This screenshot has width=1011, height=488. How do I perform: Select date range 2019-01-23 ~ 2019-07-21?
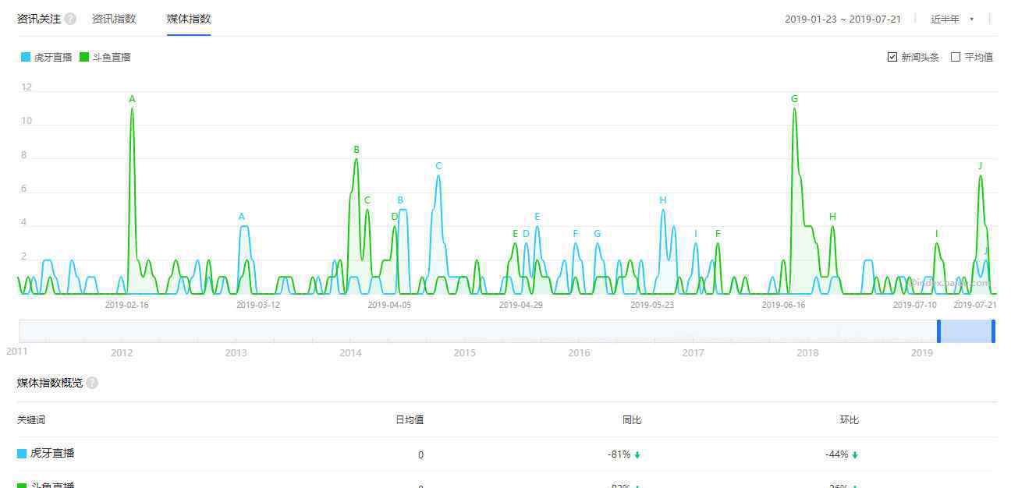pyautogui.click(x=842, y=19)
